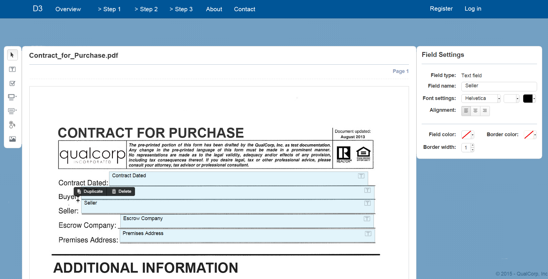Screen dimensions: 548x279
Task: Go to the Overview page
Action: (x=68, y=9)
